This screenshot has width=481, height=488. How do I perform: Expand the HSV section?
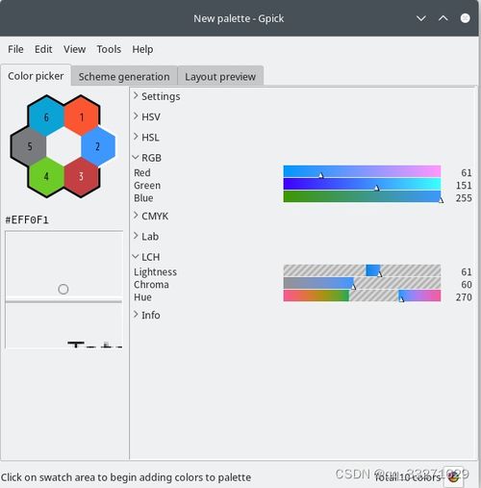point(146,116)
